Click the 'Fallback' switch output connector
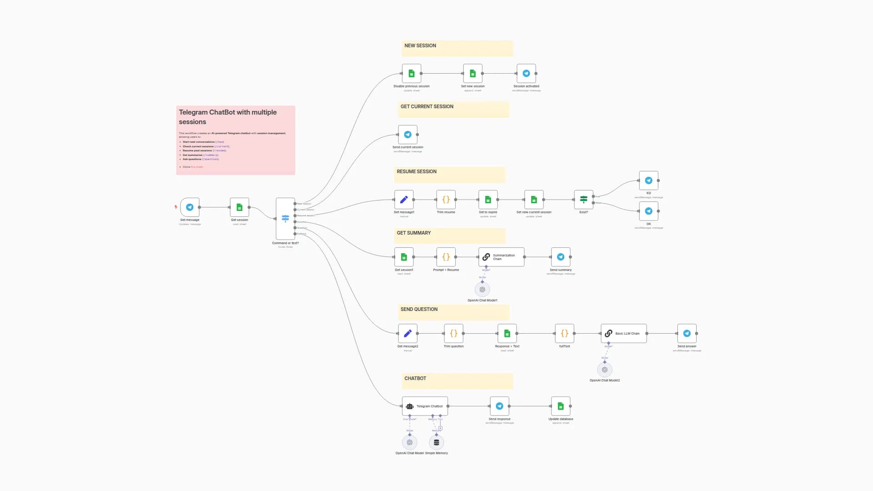 295,234
